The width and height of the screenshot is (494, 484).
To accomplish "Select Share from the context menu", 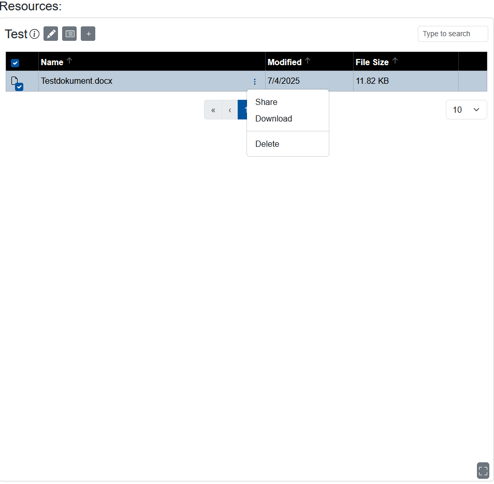I will (266, 102).
